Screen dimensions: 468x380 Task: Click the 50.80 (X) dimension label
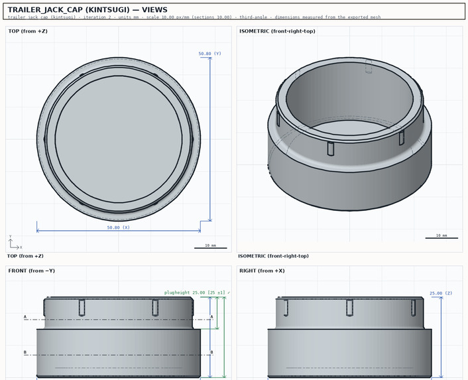tap(119, 227)
